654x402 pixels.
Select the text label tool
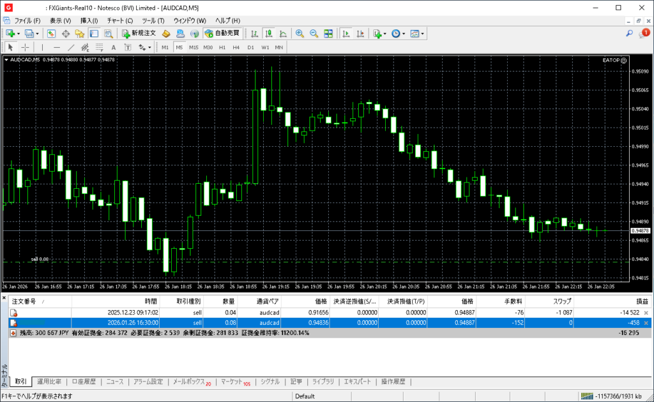pos(114,47)
